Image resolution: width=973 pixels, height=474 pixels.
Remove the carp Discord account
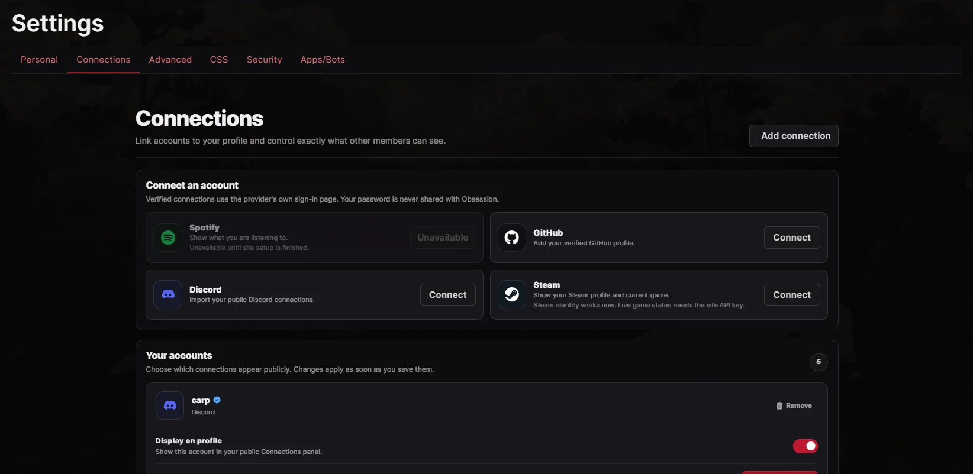click(794, 406)
